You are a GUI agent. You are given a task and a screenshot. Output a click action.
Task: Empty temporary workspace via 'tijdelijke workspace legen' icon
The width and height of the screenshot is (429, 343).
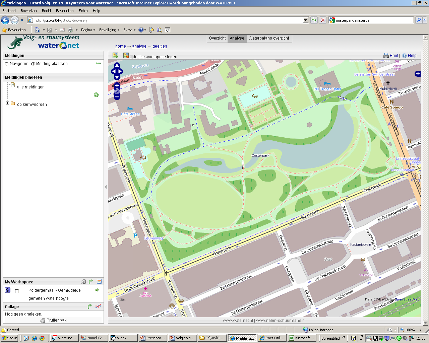pyautogui.click(x=126, y=56)
